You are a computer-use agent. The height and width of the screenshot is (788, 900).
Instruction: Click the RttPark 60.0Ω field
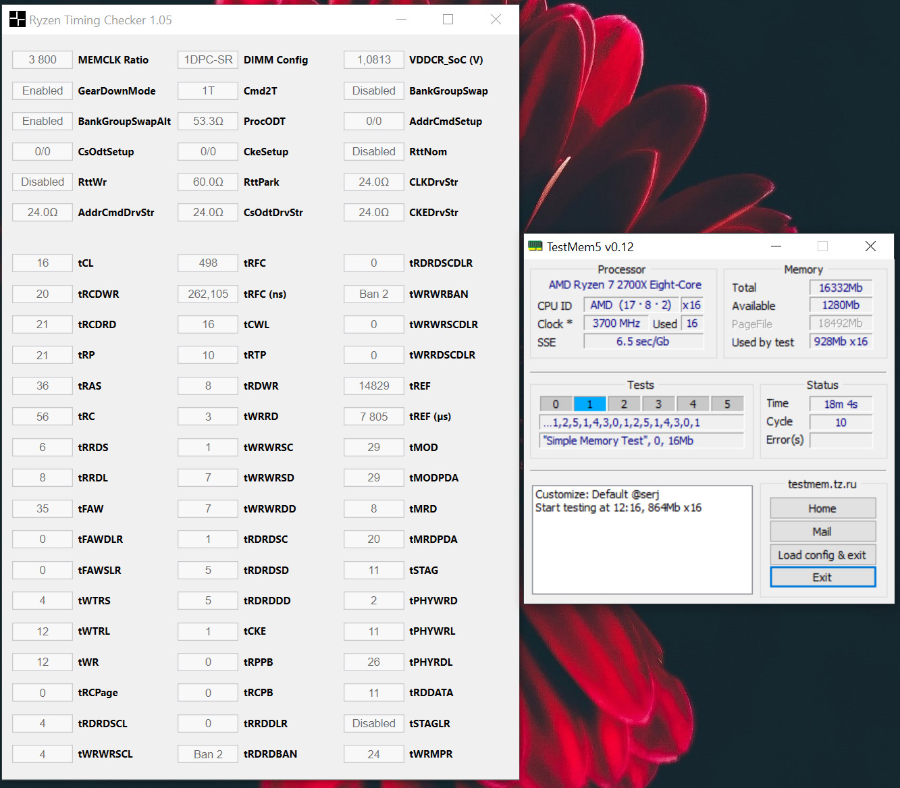click(x=208, y=182)
